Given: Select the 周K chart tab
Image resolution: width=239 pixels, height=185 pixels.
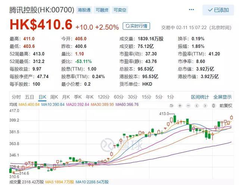Looking at the screenshot, I should click(x=54, y=97).
